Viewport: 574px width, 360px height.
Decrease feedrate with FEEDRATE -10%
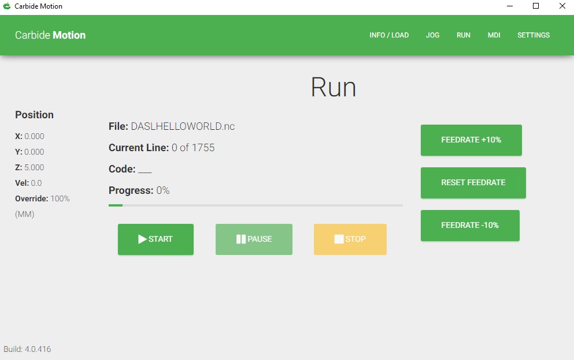click(x=470, y=226)
